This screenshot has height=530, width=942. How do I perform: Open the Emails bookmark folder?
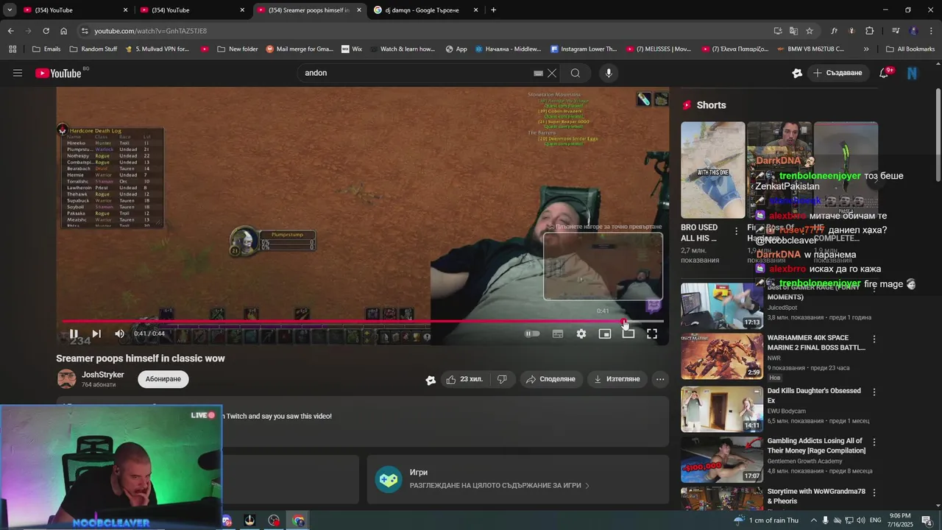pyautogui.click(x=46, y=49)
